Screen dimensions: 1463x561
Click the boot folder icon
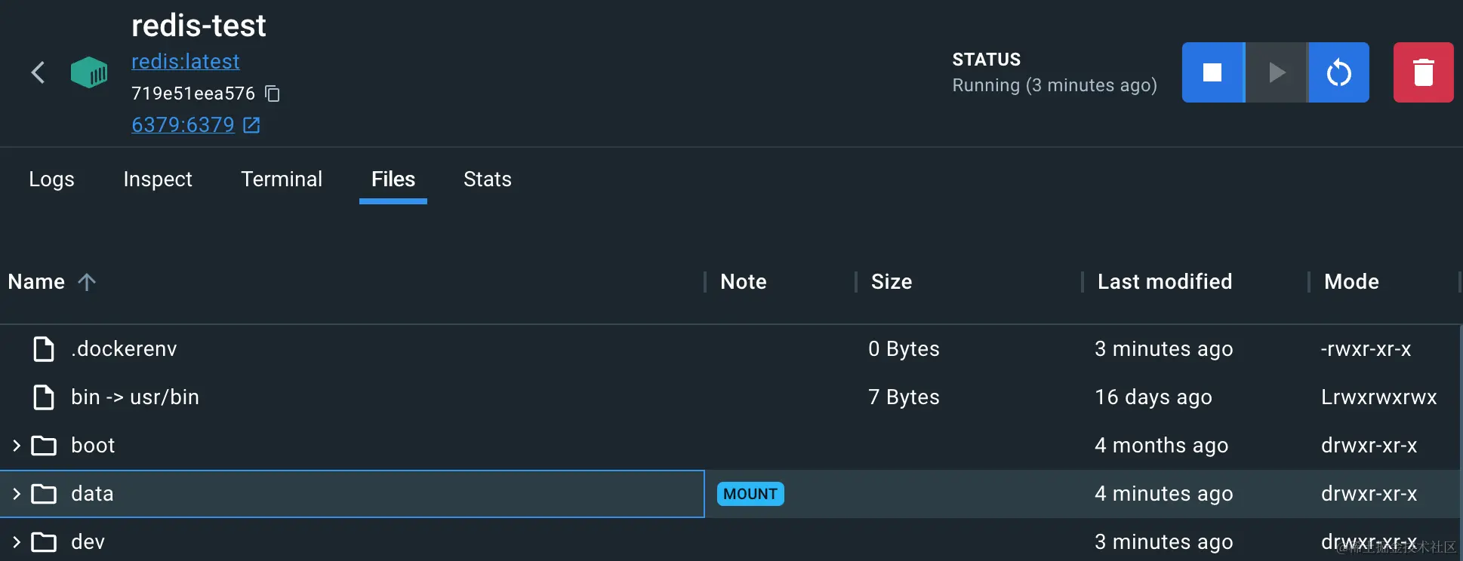pos(44,446)
